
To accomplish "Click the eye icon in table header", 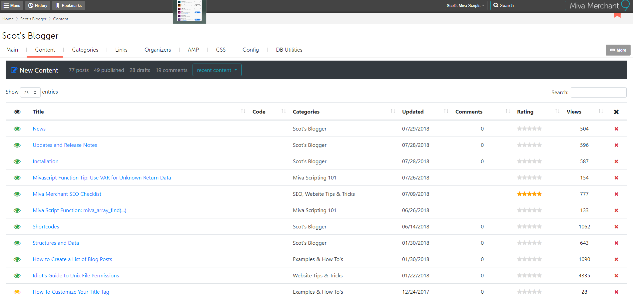I will click(17, 112).
